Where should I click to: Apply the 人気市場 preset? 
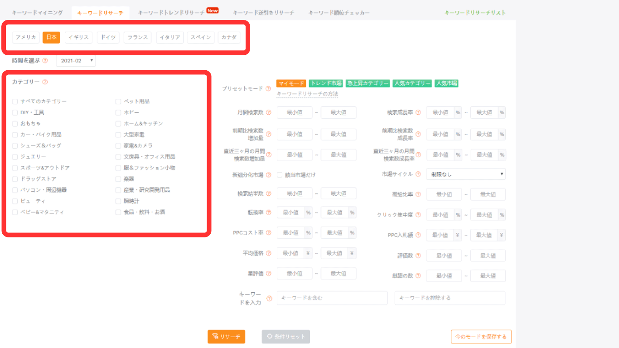(446, 83)
